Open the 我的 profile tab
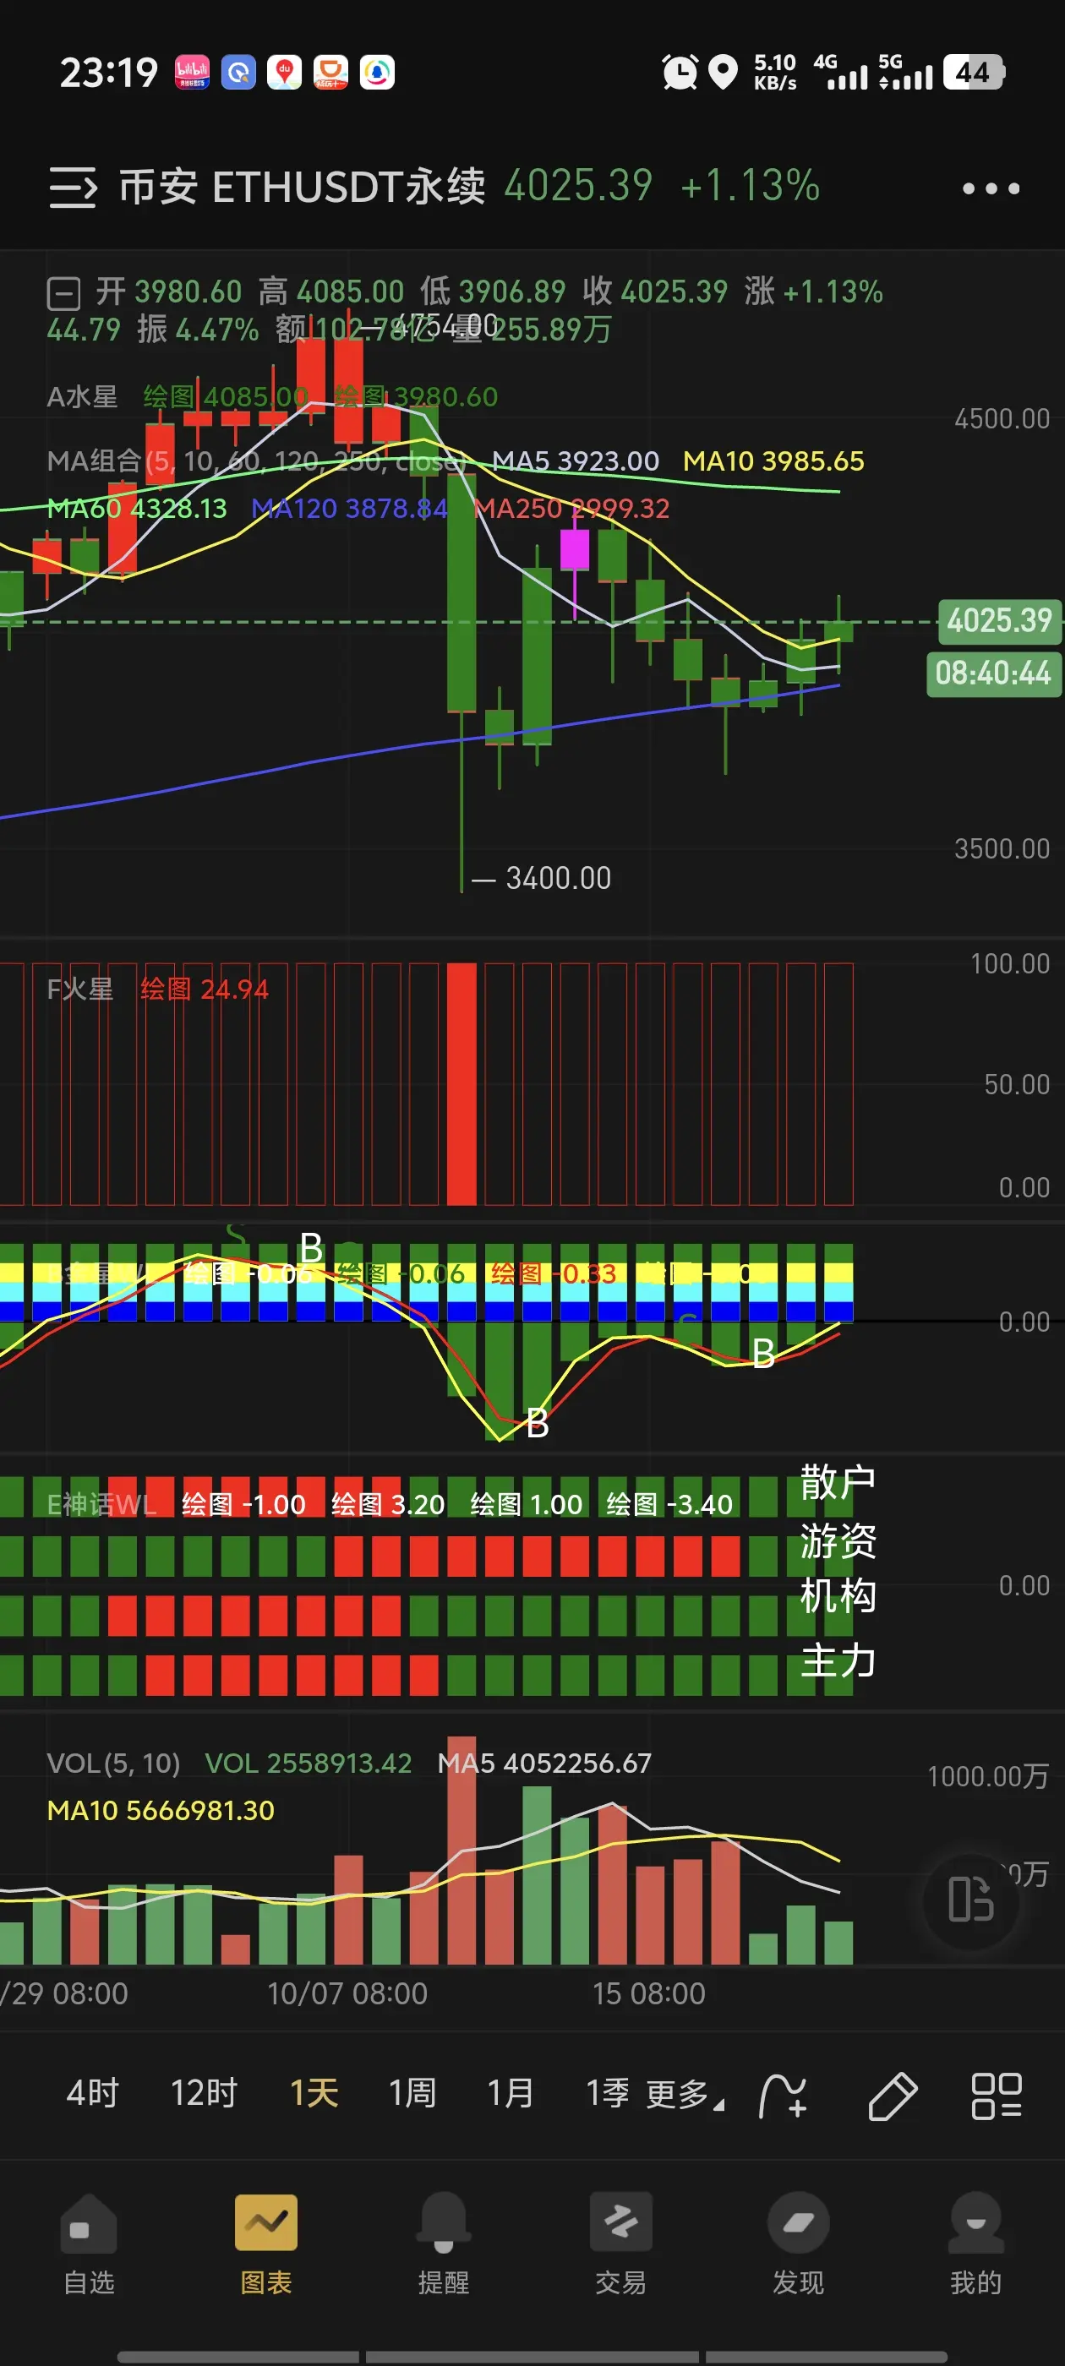 [975, 2245]
